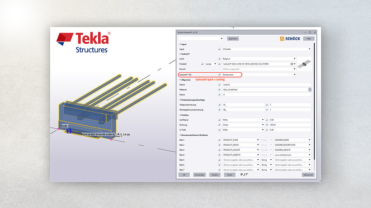Collapse the Isokorb section header

[185, 54]
